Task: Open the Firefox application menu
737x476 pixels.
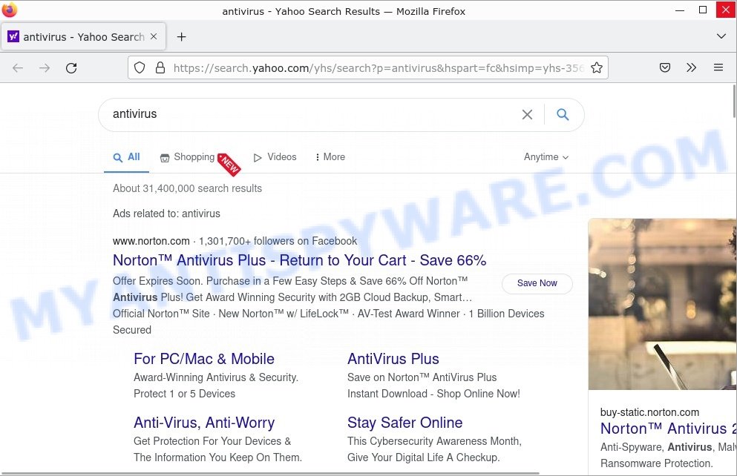Action: 718,67
